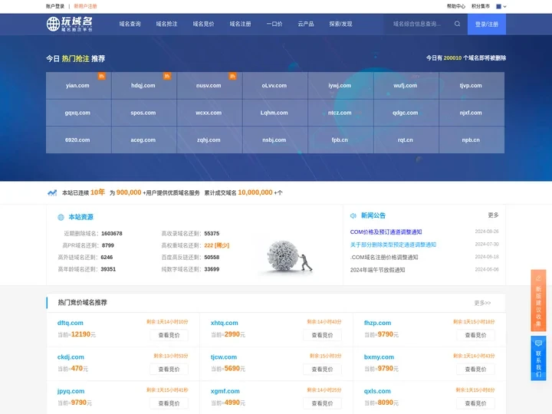The width and height of the screenshot is (552, 414).
Task: Click the 222 [稀少] value
Action: tap(216, 245)
